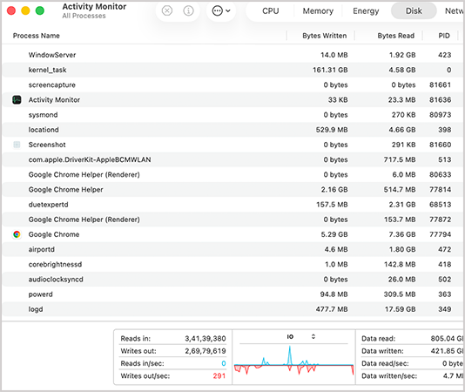Click the Activity Monitor app icon in list
Viewport: 465px width, 392px height.
pos(17,99)
